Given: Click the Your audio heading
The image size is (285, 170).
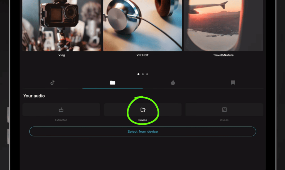Looking at the screenshot, I should pyautogui.click(x=34, y=96).
